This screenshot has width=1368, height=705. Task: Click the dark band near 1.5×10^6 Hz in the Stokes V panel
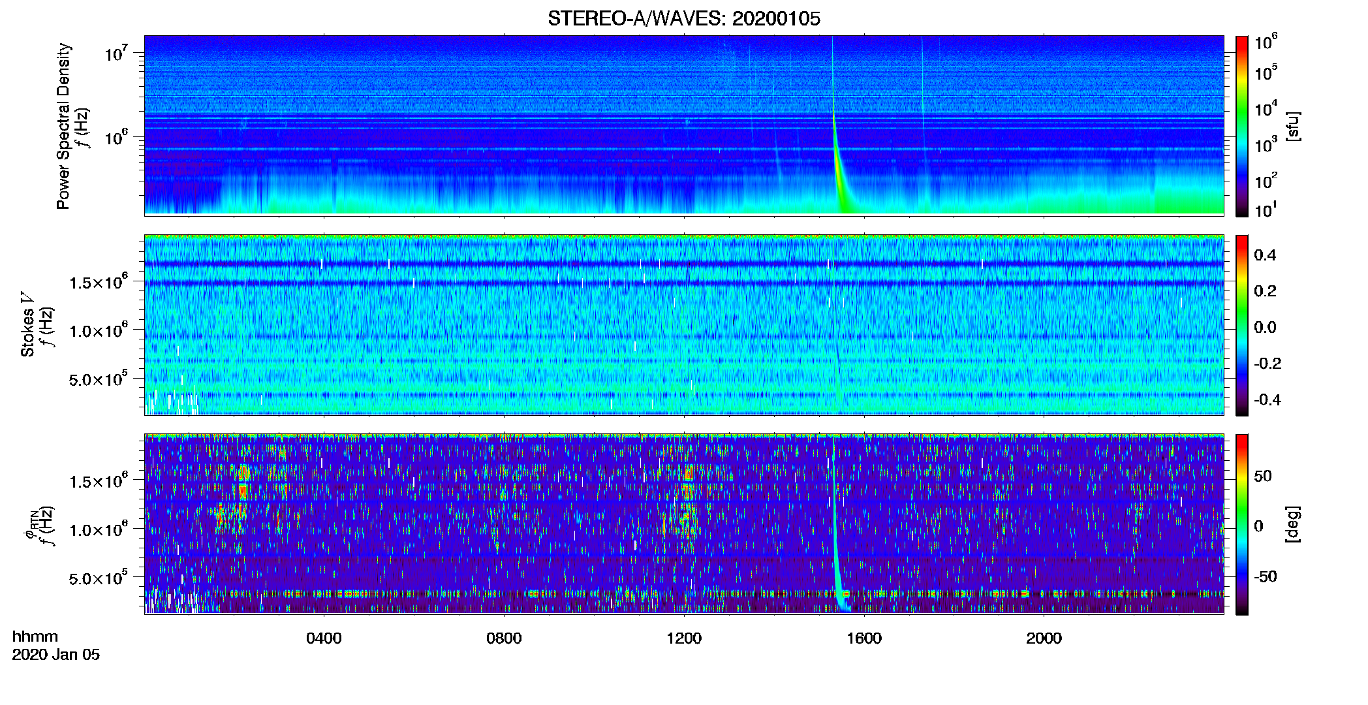[x=683, y=283]
